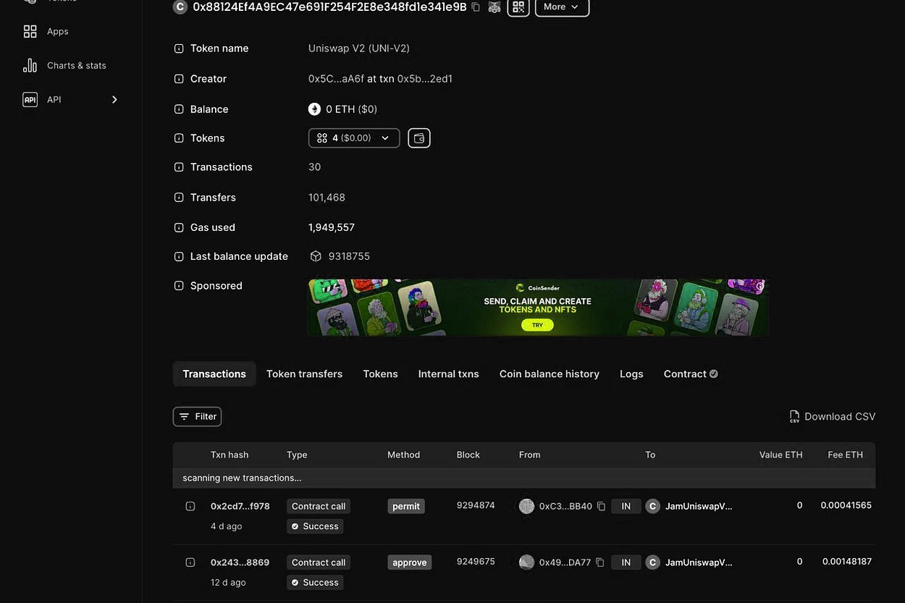
Task: Click the Transfers count 101,468
Action: (x=327, y=197)
